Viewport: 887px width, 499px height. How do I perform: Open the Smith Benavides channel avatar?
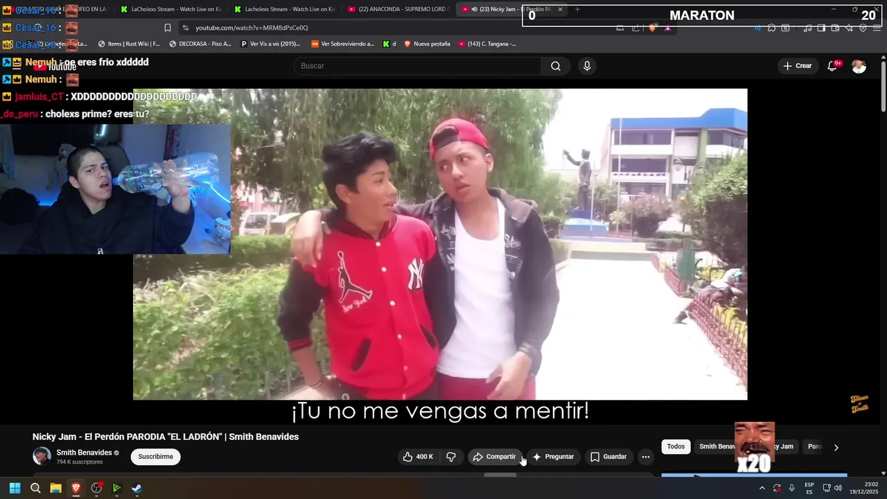pos(42,456)
